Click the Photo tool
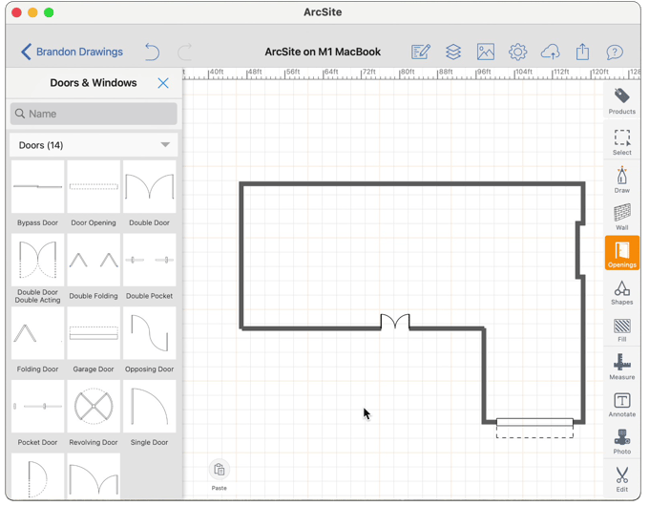This screenshot has width=649, height=506. pyautogui.click(x=621, y=441)
